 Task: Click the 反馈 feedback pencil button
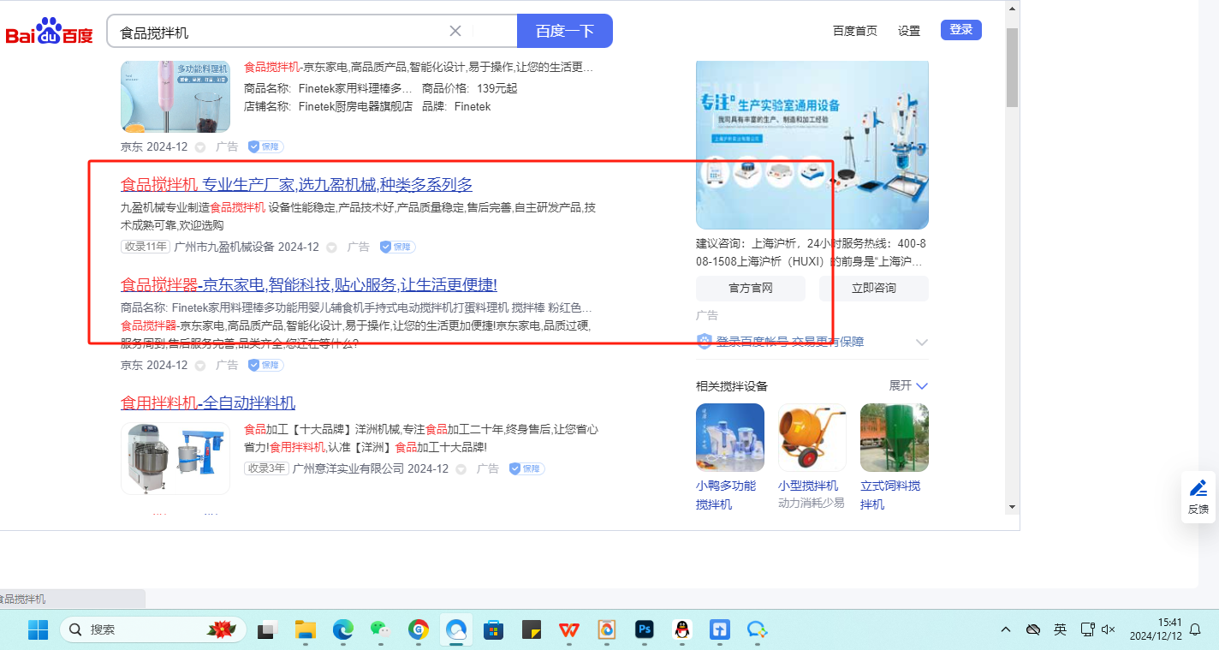tap(1198, 495)
